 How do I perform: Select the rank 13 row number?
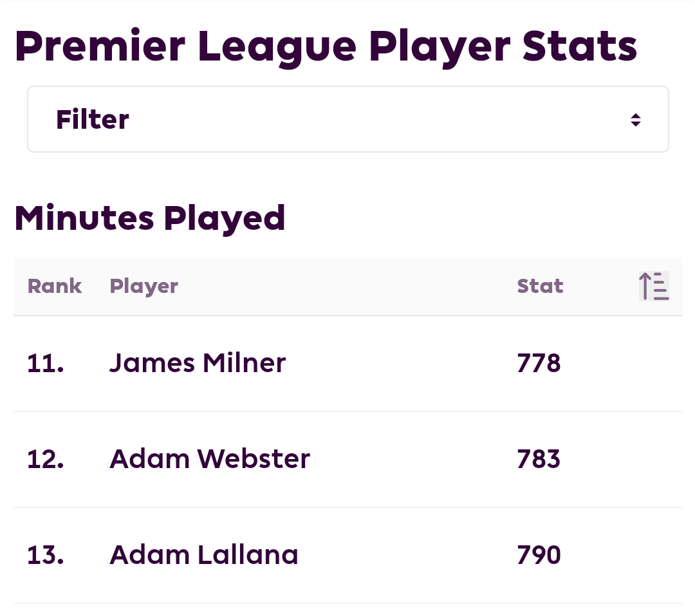[45, 555]
